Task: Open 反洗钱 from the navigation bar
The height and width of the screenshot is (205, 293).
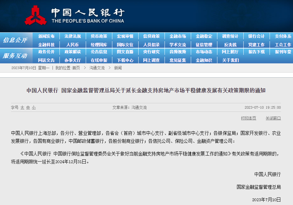Action: pos(230,45)
